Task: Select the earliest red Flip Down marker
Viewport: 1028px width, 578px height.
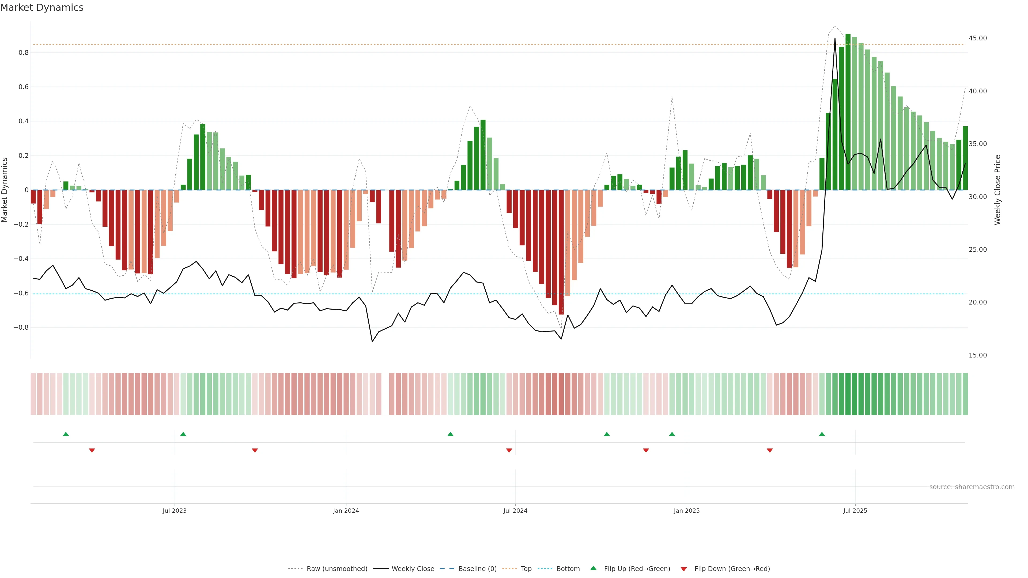Action: pos(92,450)
